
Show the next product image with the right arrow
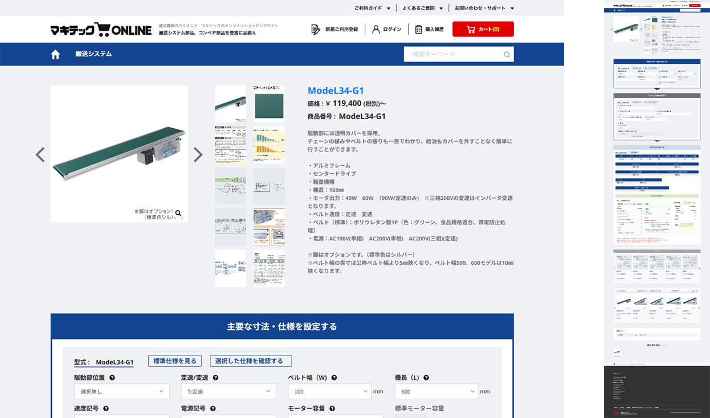point(198,154)
